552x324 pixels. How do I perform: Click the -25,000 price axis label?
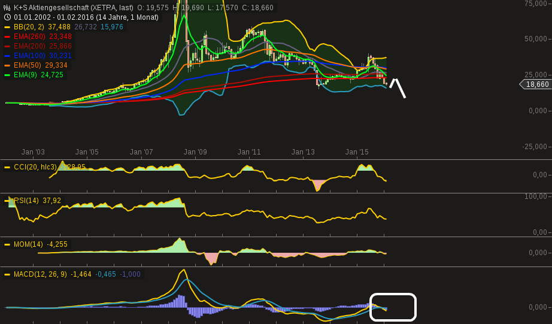[x=535, y=147]
